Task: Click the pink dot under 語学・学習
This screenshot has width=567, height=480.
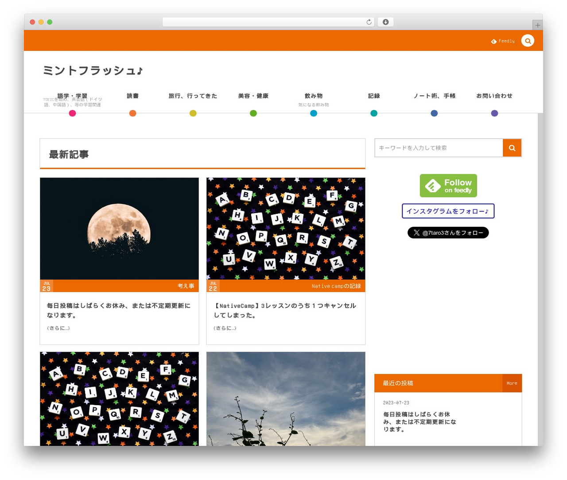Action: click(73, 113)
